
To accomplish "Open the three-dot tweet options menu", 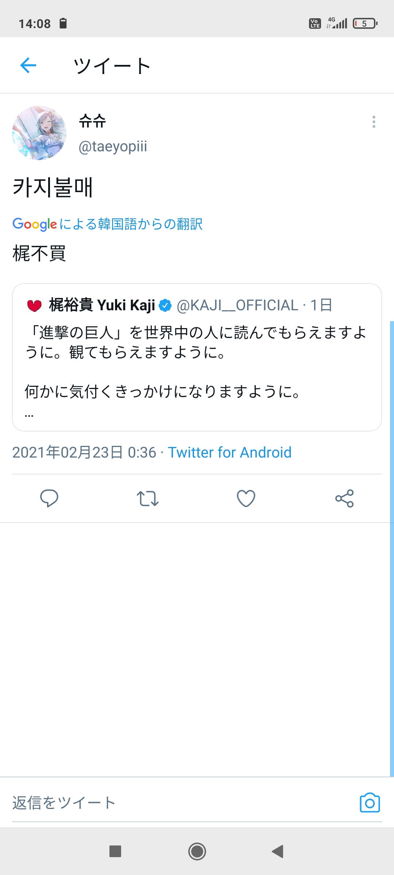I will click(x=374, y=122).
